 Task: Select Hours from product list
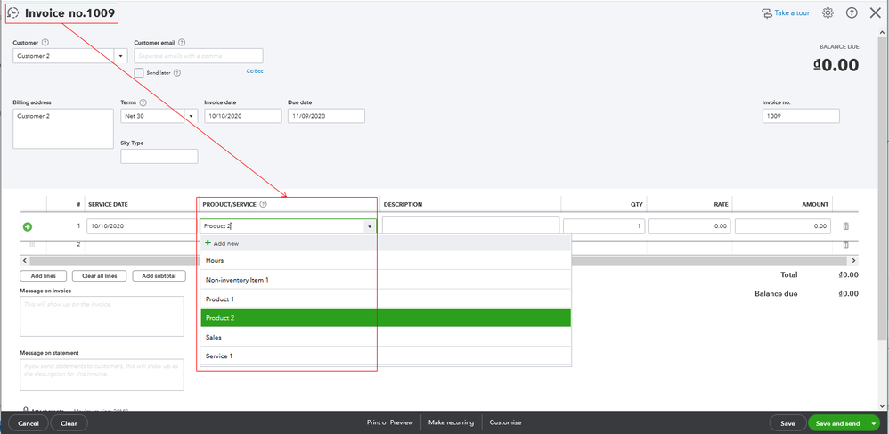pyautogui.click(x=386, y=260)
